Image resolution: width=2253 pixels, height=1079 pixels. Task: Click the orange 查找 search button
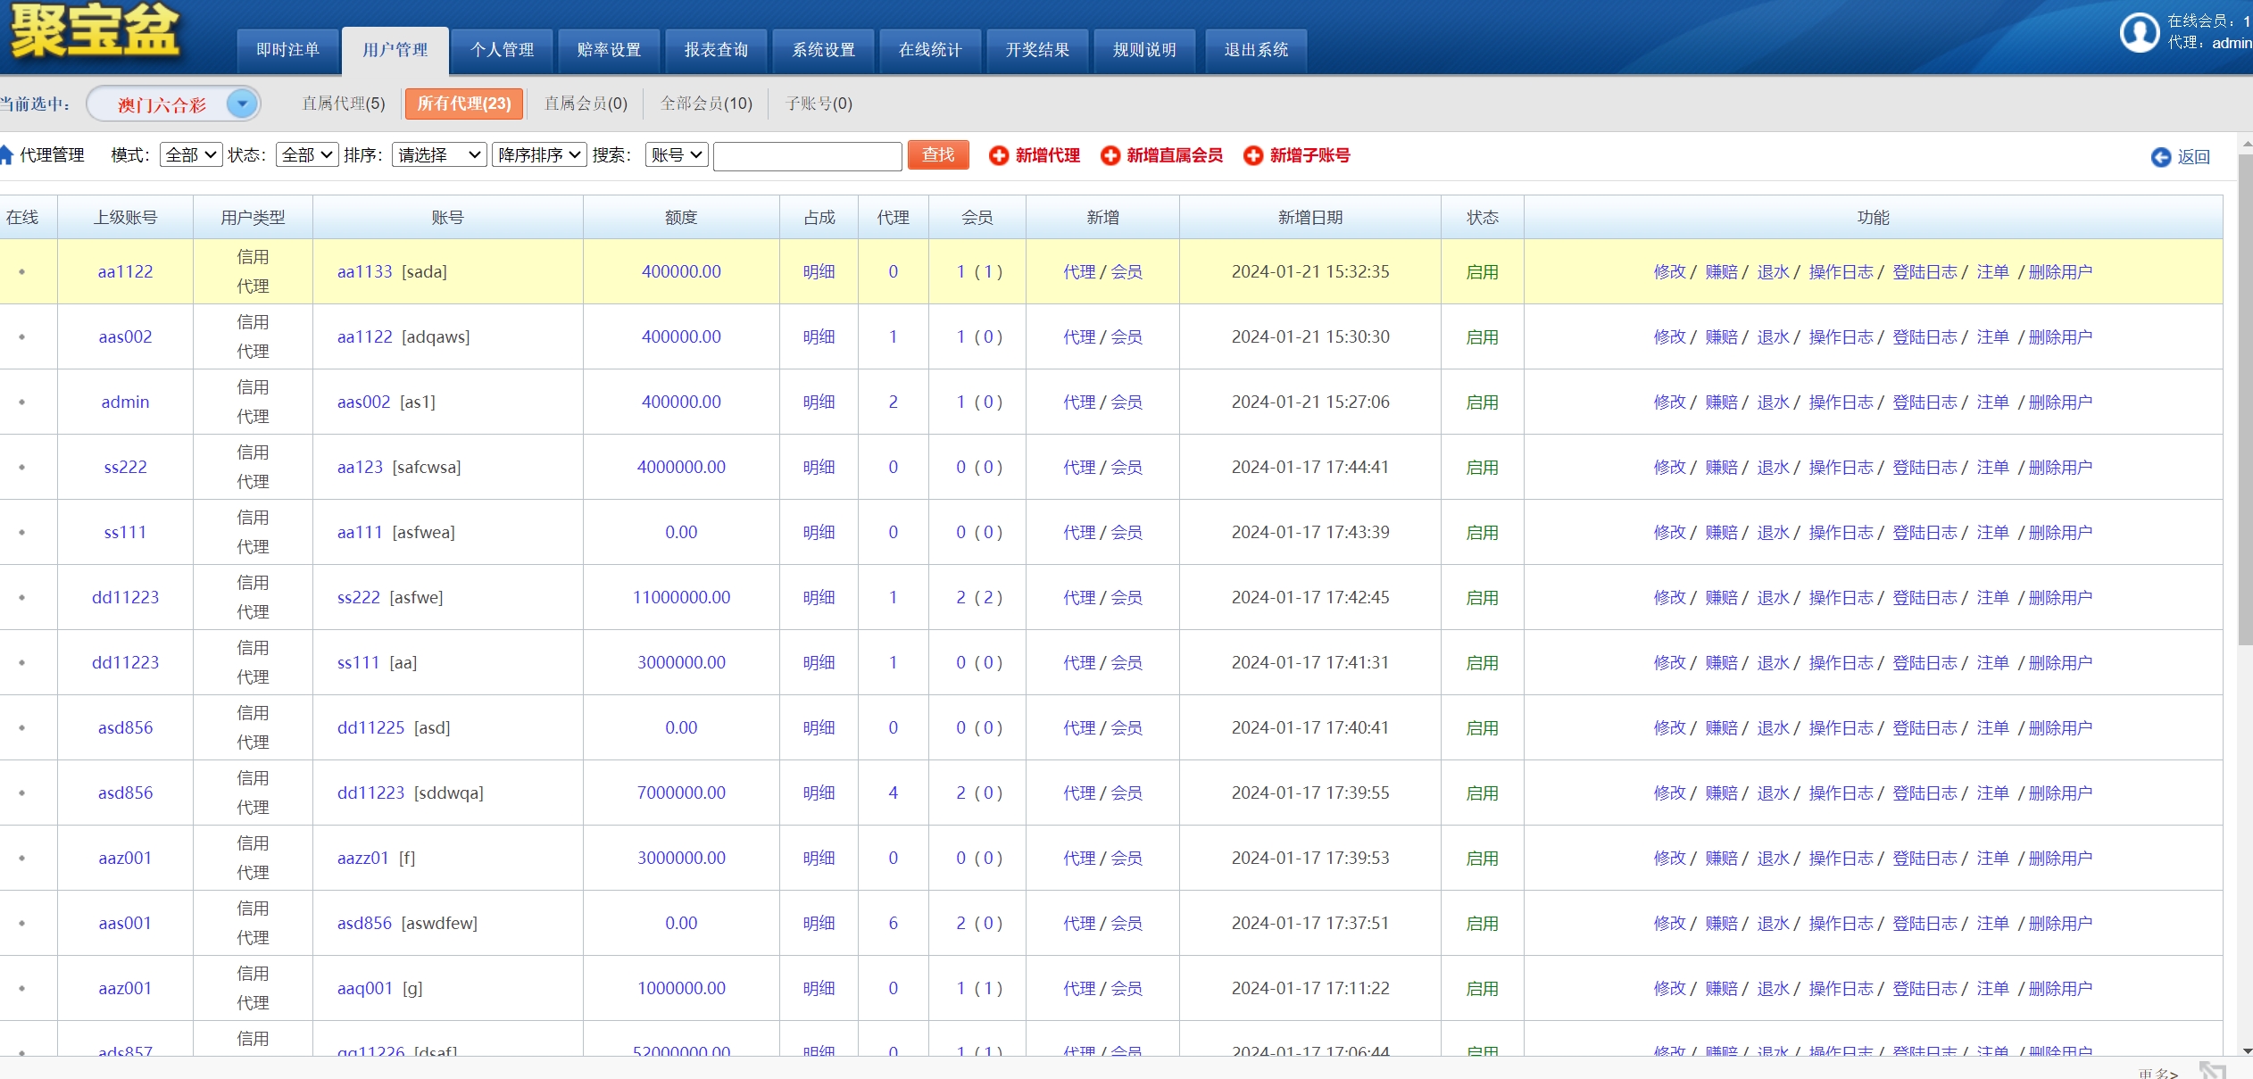[x=938, y=154]
